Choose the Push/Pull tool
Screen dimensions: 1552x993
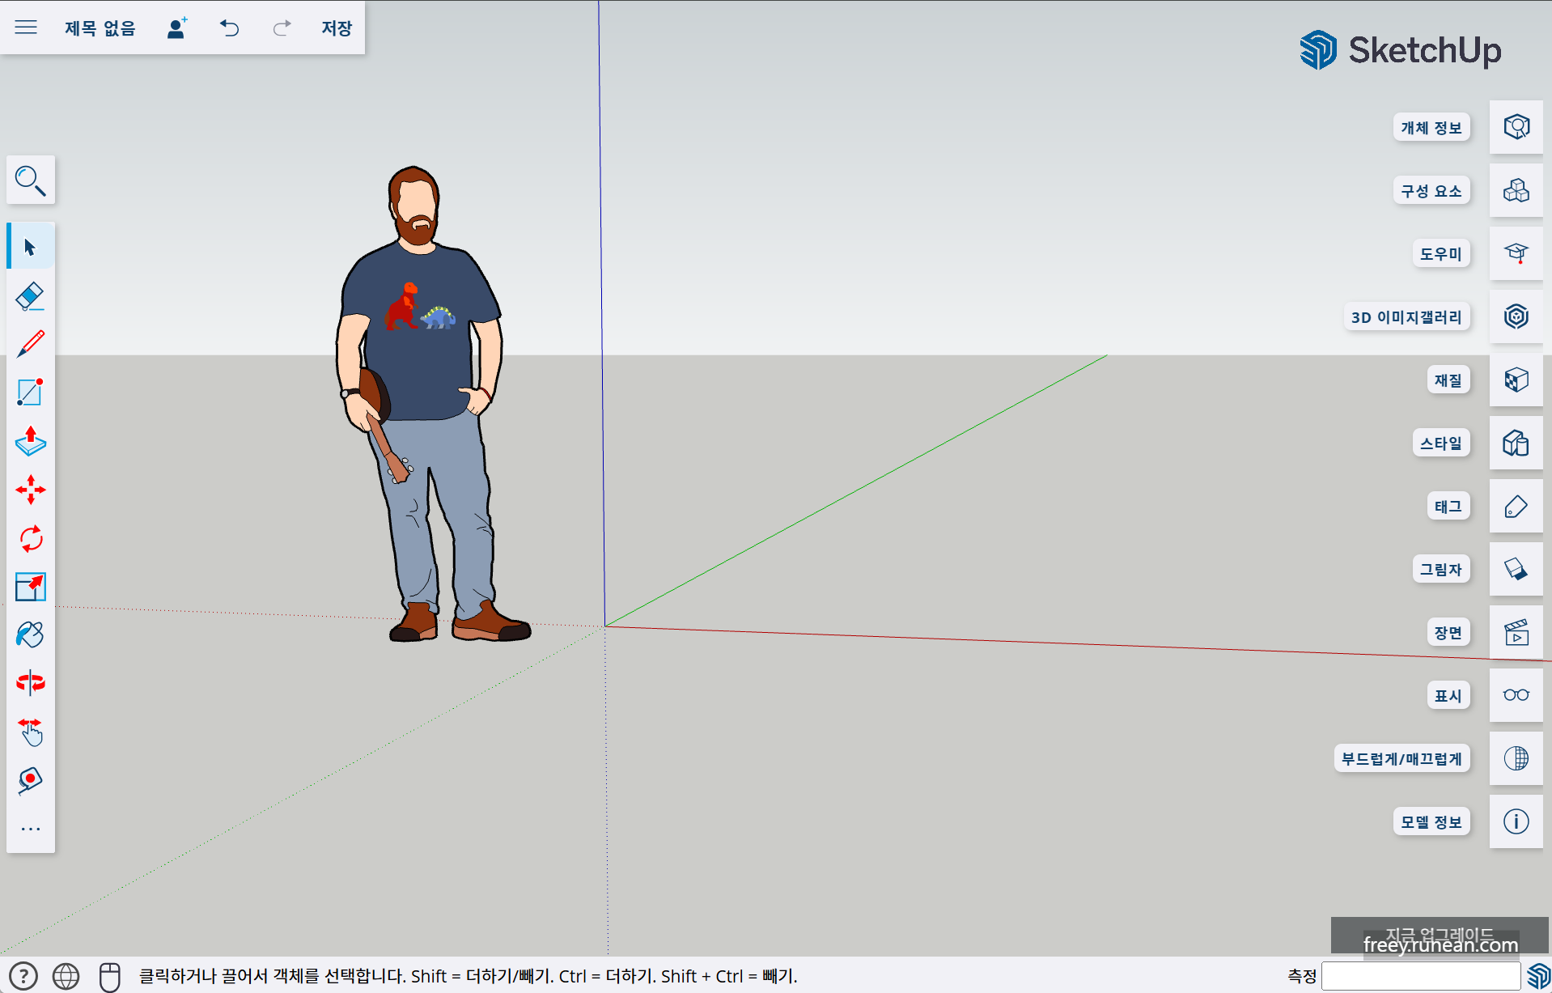click(29, 442)
